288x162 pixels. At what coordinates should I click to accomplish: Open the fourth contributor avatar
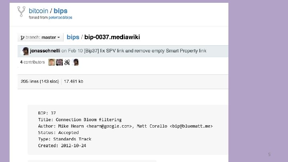75,62
